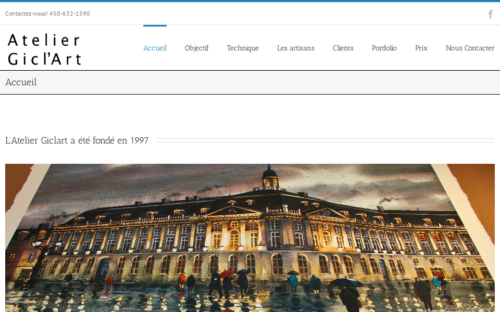Open the Les artisans page
The width and height of the screenshot is (500, 312).
pos(295,48)
